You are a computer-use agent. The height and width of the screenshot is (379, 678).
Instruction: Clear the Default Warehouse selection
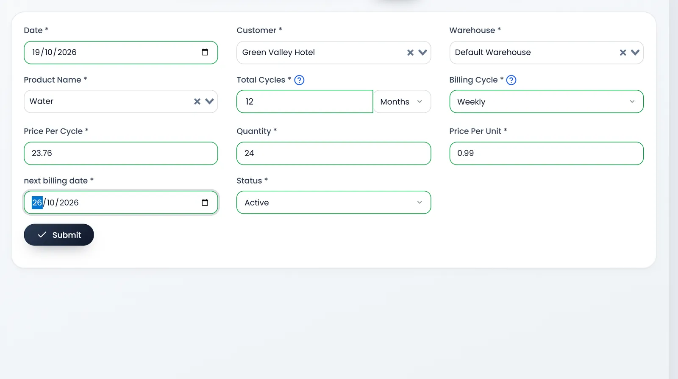(623, 53)
